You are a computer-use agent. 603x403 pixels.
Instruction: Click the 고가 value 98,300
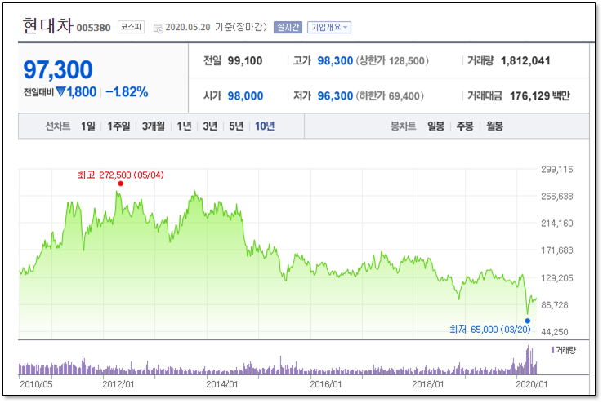(335, 60)
